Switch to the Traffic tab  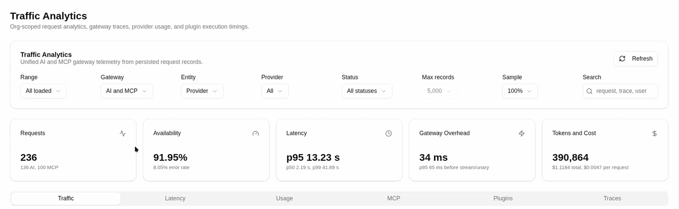click(66, 198)
